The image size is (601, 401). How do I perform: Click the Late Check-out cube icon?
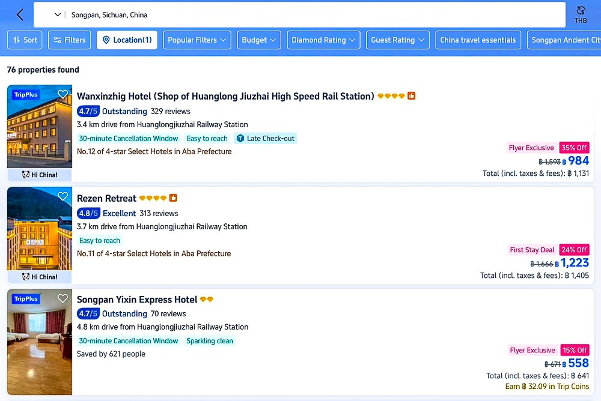pyautogui.click(x=240, y=139)
